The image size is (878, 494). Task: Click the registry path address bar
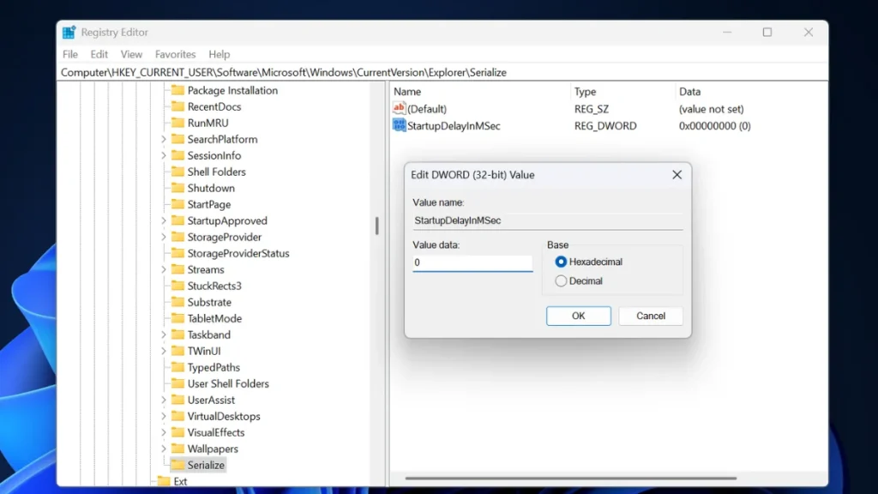tap(442, 72)
